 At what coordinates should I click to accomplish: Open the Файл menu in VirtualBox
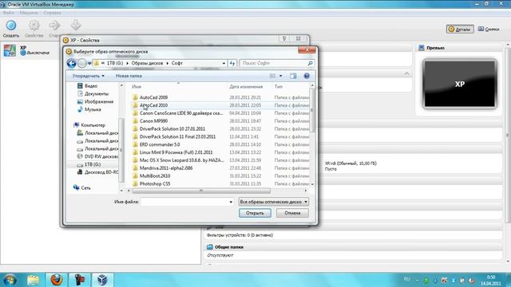tap(9, 13)
